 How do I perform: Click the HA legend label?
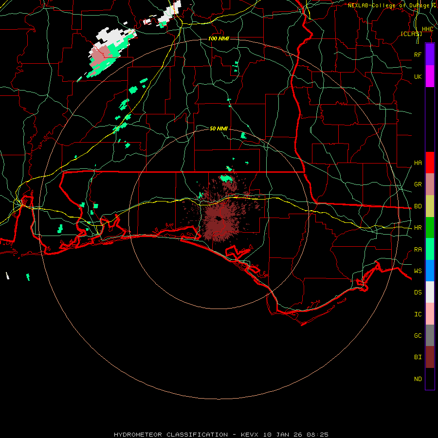tap(418, 163)
